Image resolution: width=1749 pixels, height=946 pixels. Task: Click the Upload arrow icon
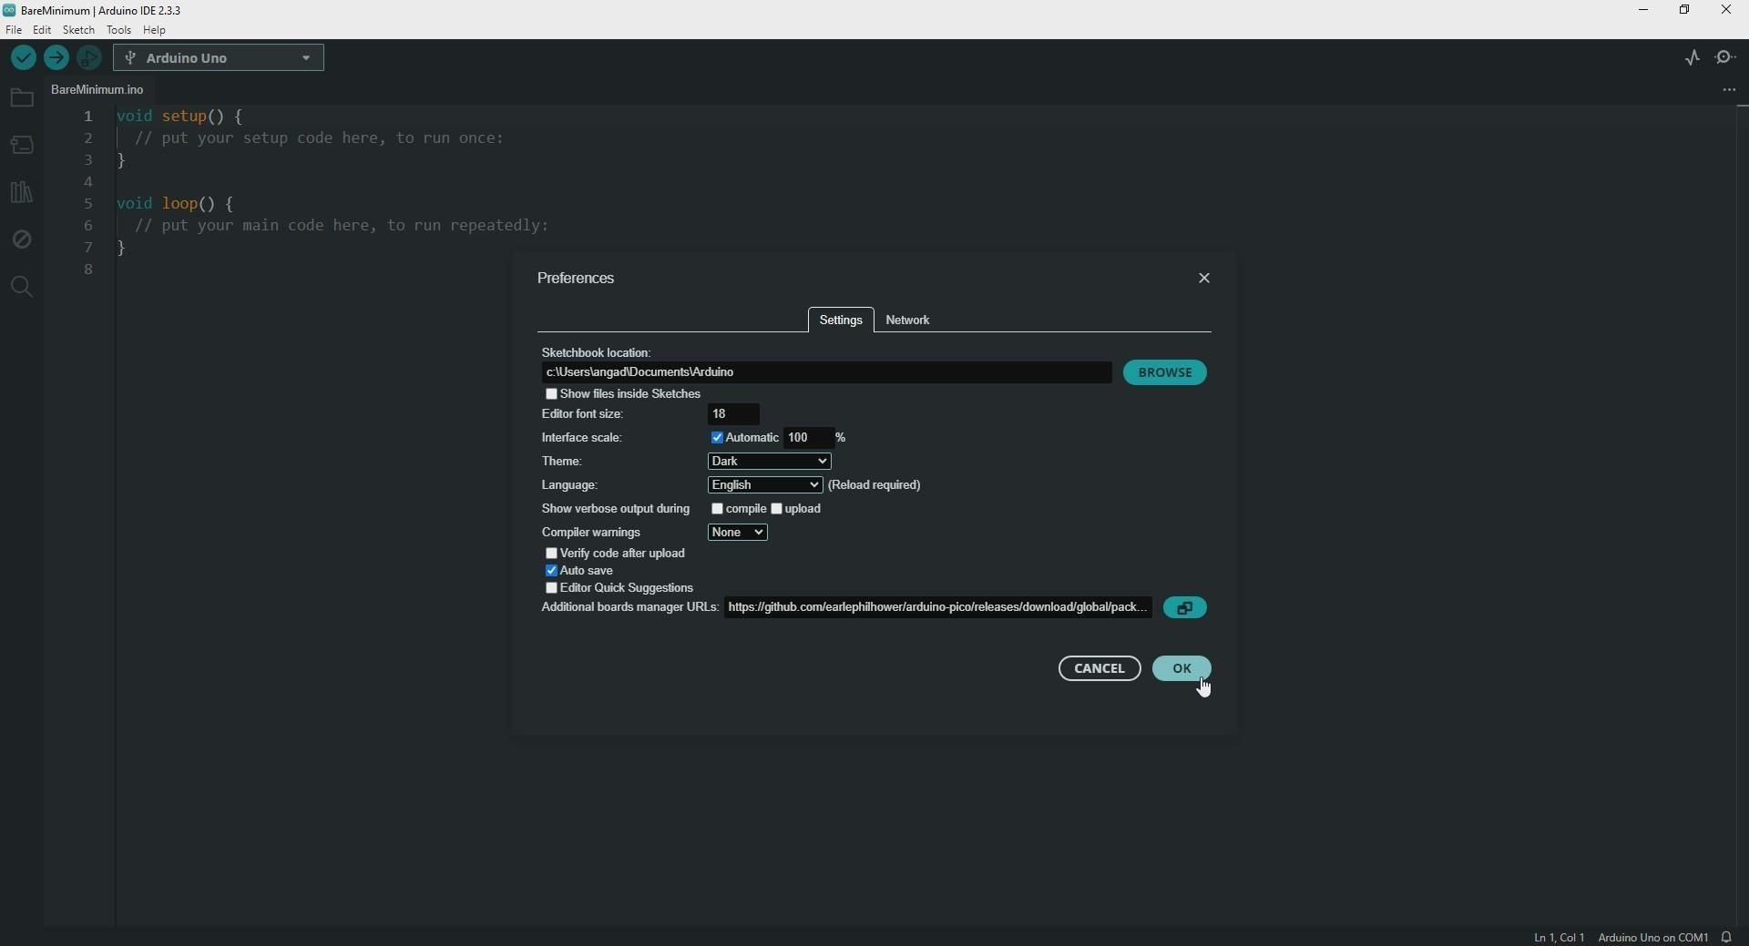(x=56, y=58)
